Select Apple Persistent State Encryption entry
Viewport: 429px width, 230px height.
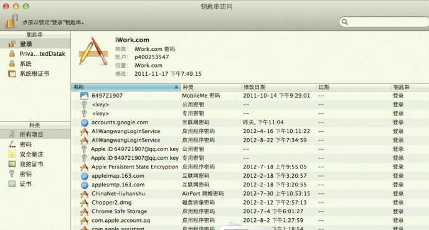[x=250, y=167]
